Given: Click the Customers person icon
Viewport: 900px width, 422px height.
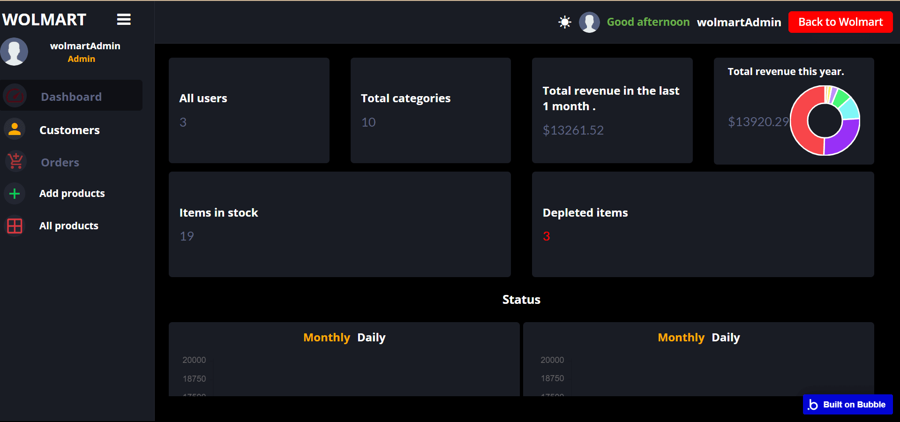Looking at the screenshot, I should tap(15, 129).
